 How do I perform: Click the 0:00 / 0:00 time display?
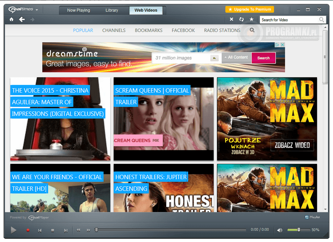pyautogui.click(x=260, y=229)
